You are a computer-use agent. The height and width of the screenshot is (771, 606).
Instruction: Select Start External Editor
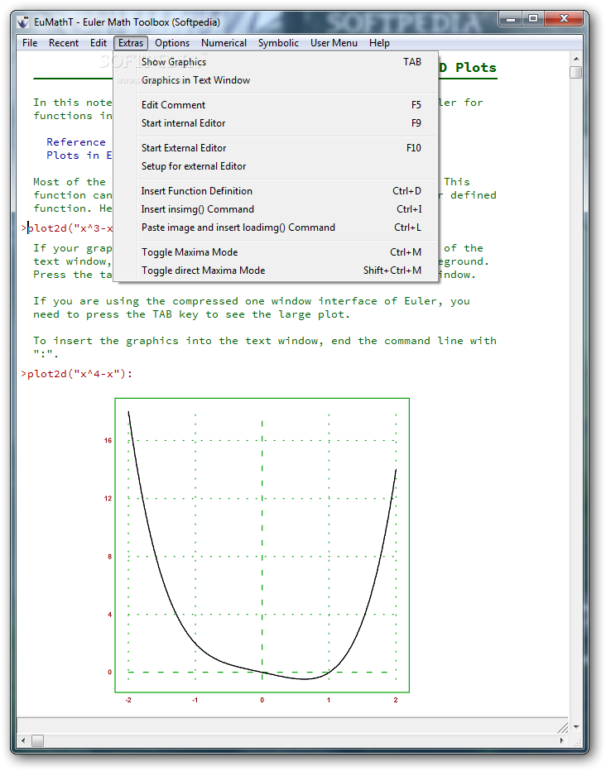276,148
